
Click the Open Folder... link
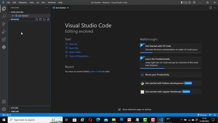click(x=75, y=52)
